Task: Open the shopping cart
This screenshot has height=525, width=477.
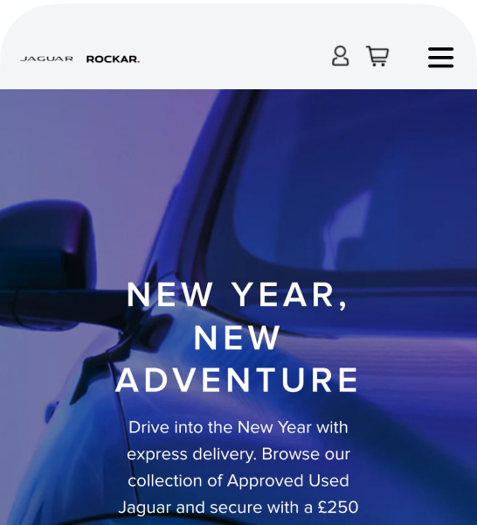Action: click(x=377, y=56)
